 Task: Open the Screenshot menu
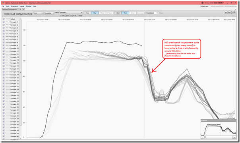tap(14, 6)
